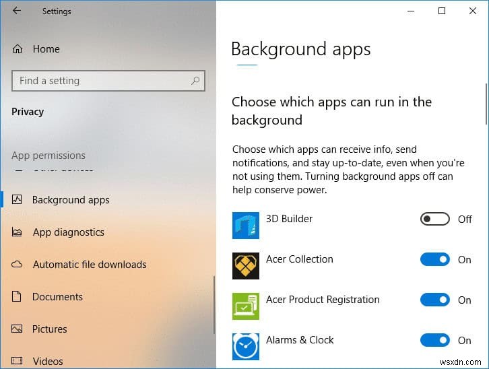
Task: Click the Background apps sidebar icon
Action: coord(17,199)
